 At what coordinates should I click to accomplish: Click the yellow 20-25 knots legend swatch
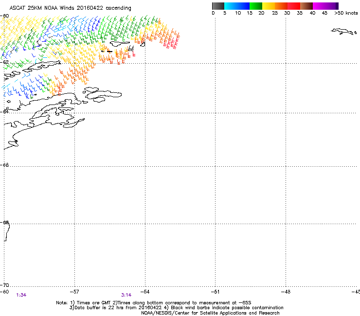269,6
